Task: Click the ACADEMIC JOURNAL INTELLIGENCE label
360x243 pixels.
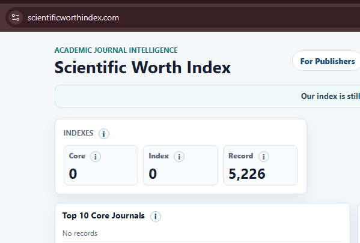Action: 116,50
